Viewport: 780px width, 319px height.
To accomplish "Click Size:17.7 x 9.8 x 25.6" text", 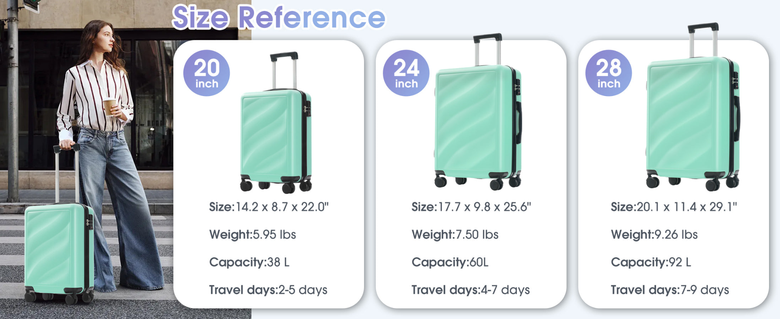I will tap(471, 207).
